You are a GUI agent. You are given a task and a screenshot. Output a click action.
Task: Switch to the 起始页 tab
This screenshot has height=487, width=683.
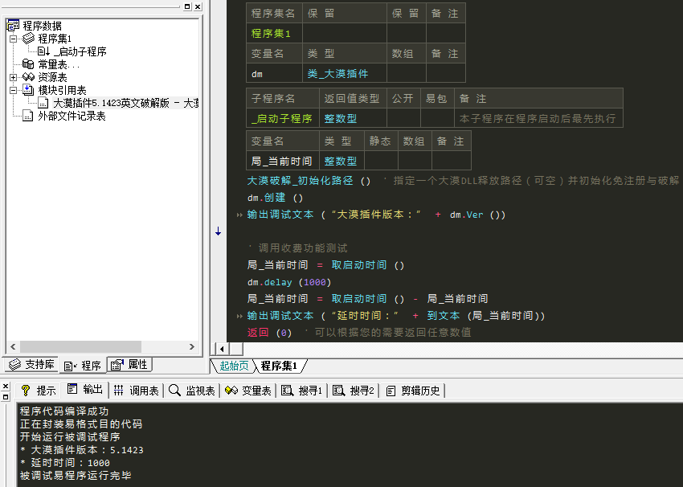tap(232, 365)
